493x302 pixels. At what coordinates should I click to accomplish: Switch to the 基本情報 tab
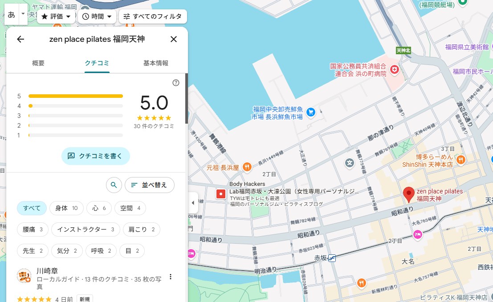[x=155, y=63]
